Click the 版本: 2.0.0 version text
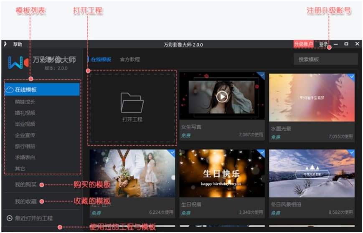The image size is (363, 233). tap(56, 68)
